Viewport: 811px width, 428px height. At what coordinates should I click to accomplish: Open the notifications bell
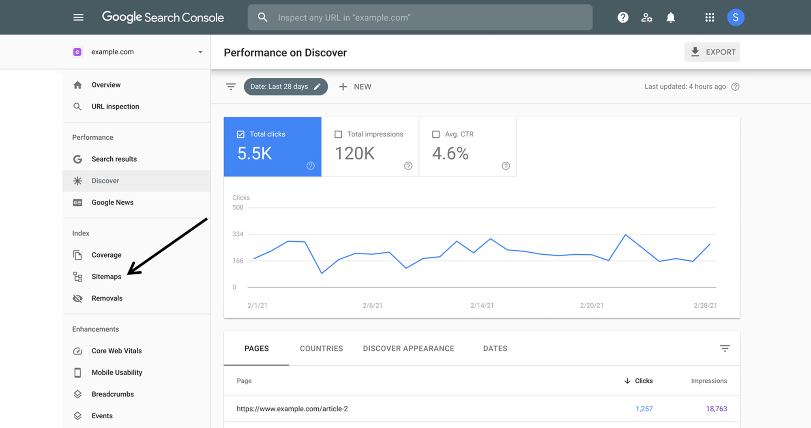[x=671, y=17]
